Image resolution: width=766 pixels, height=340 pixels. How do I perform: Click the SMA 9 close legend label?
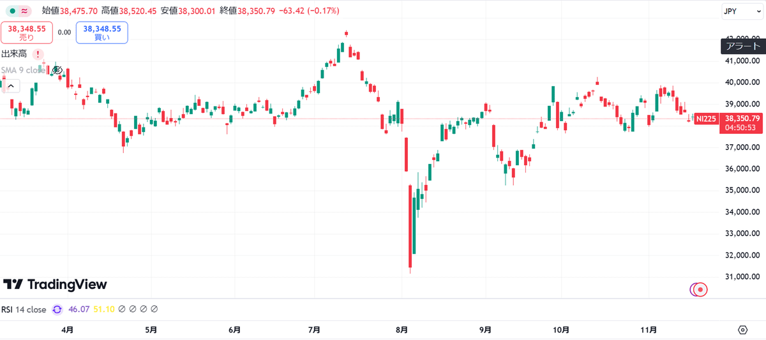click(x=23, y=70)
